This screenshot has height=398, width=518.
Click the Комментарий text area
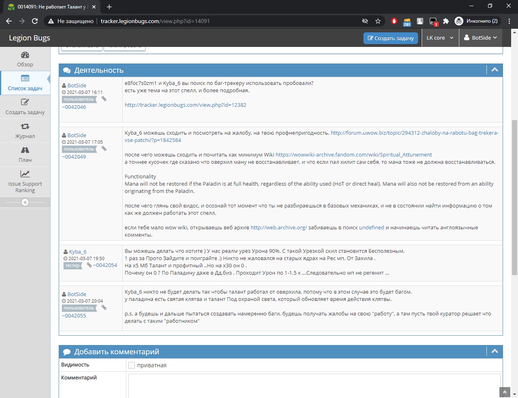point(314,385)
